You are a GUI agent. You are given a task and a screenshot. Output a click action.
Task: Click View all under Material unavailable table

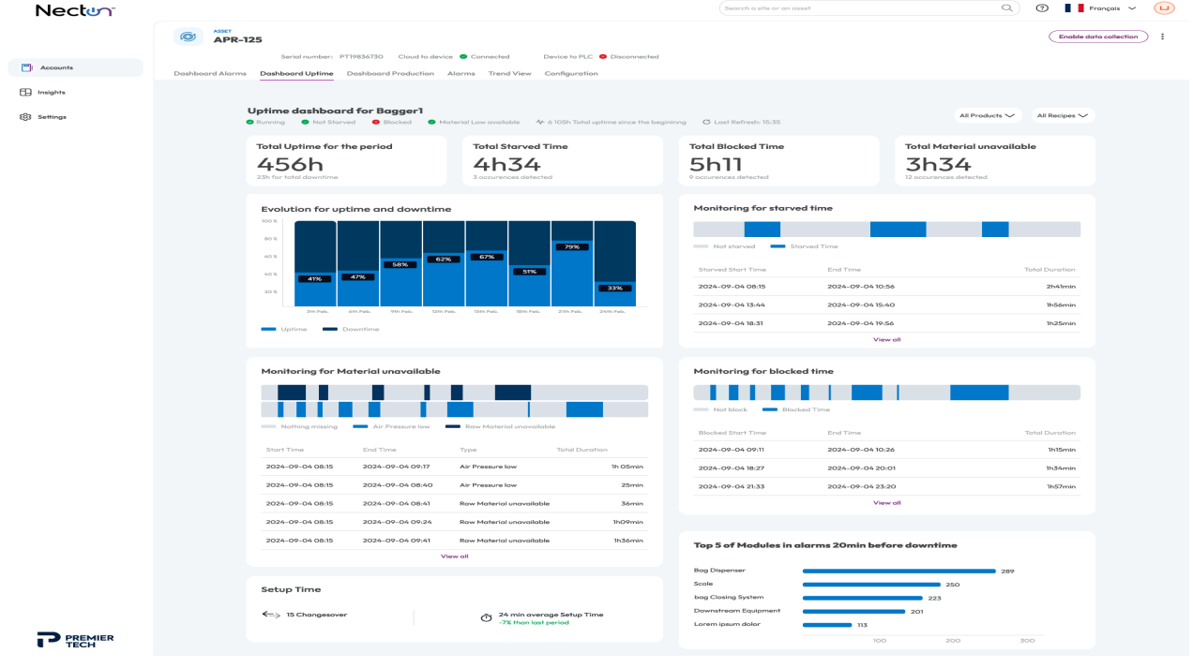454,557
